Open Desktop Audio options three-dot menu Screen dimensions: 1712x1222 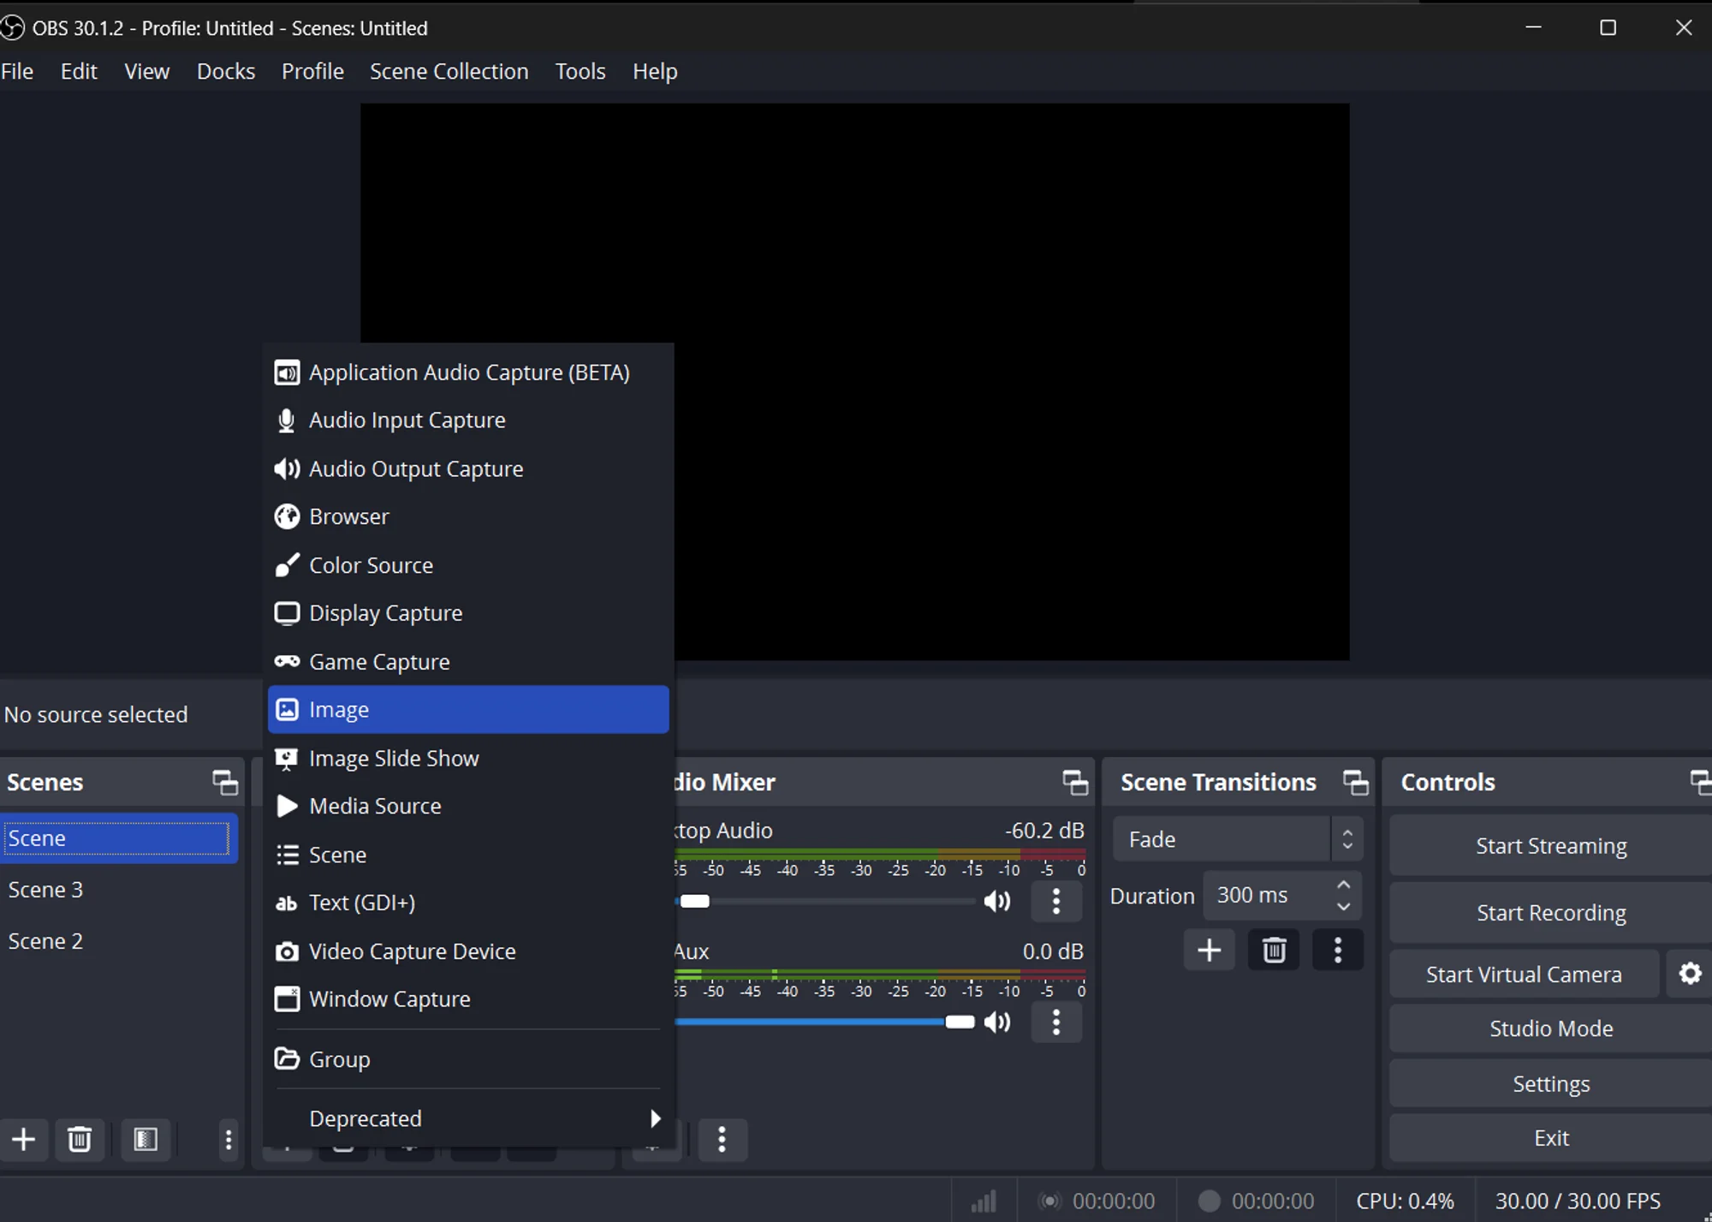pos(1056,901)
